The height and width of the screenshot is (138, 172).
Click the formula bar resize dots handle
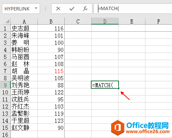point(46,9)
